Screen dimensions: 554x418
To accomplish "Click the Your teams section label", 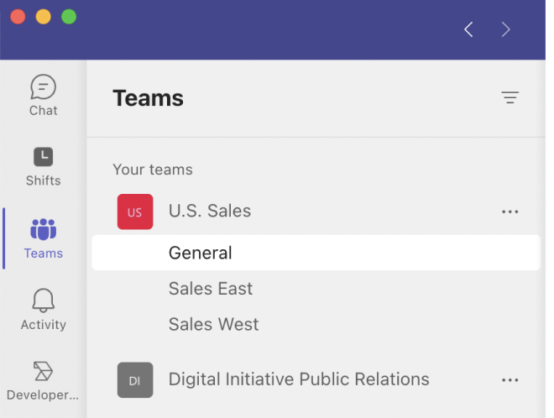I will click(153, 170).
